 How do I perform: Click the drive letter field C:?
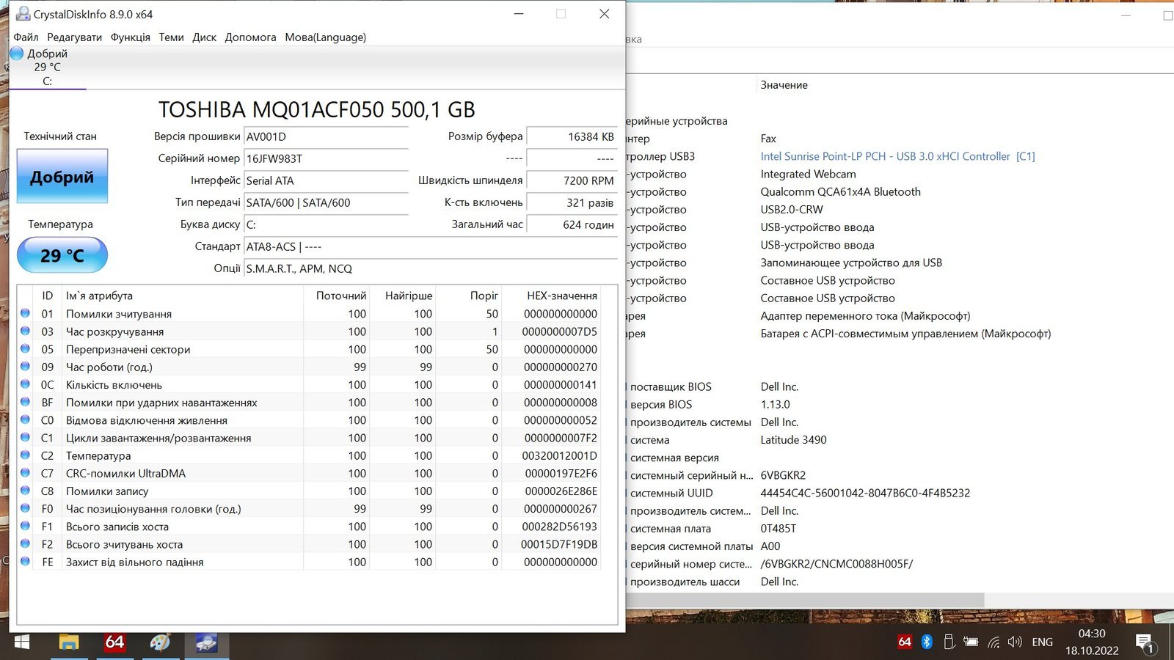click(x=326, y=224)
